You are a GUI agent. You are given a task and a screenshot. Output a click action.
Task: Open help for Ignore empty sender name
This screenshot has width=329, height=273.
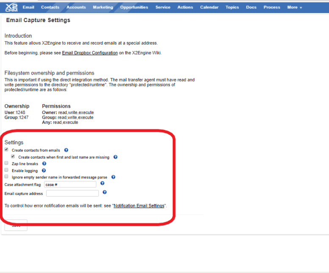[113, 177]
